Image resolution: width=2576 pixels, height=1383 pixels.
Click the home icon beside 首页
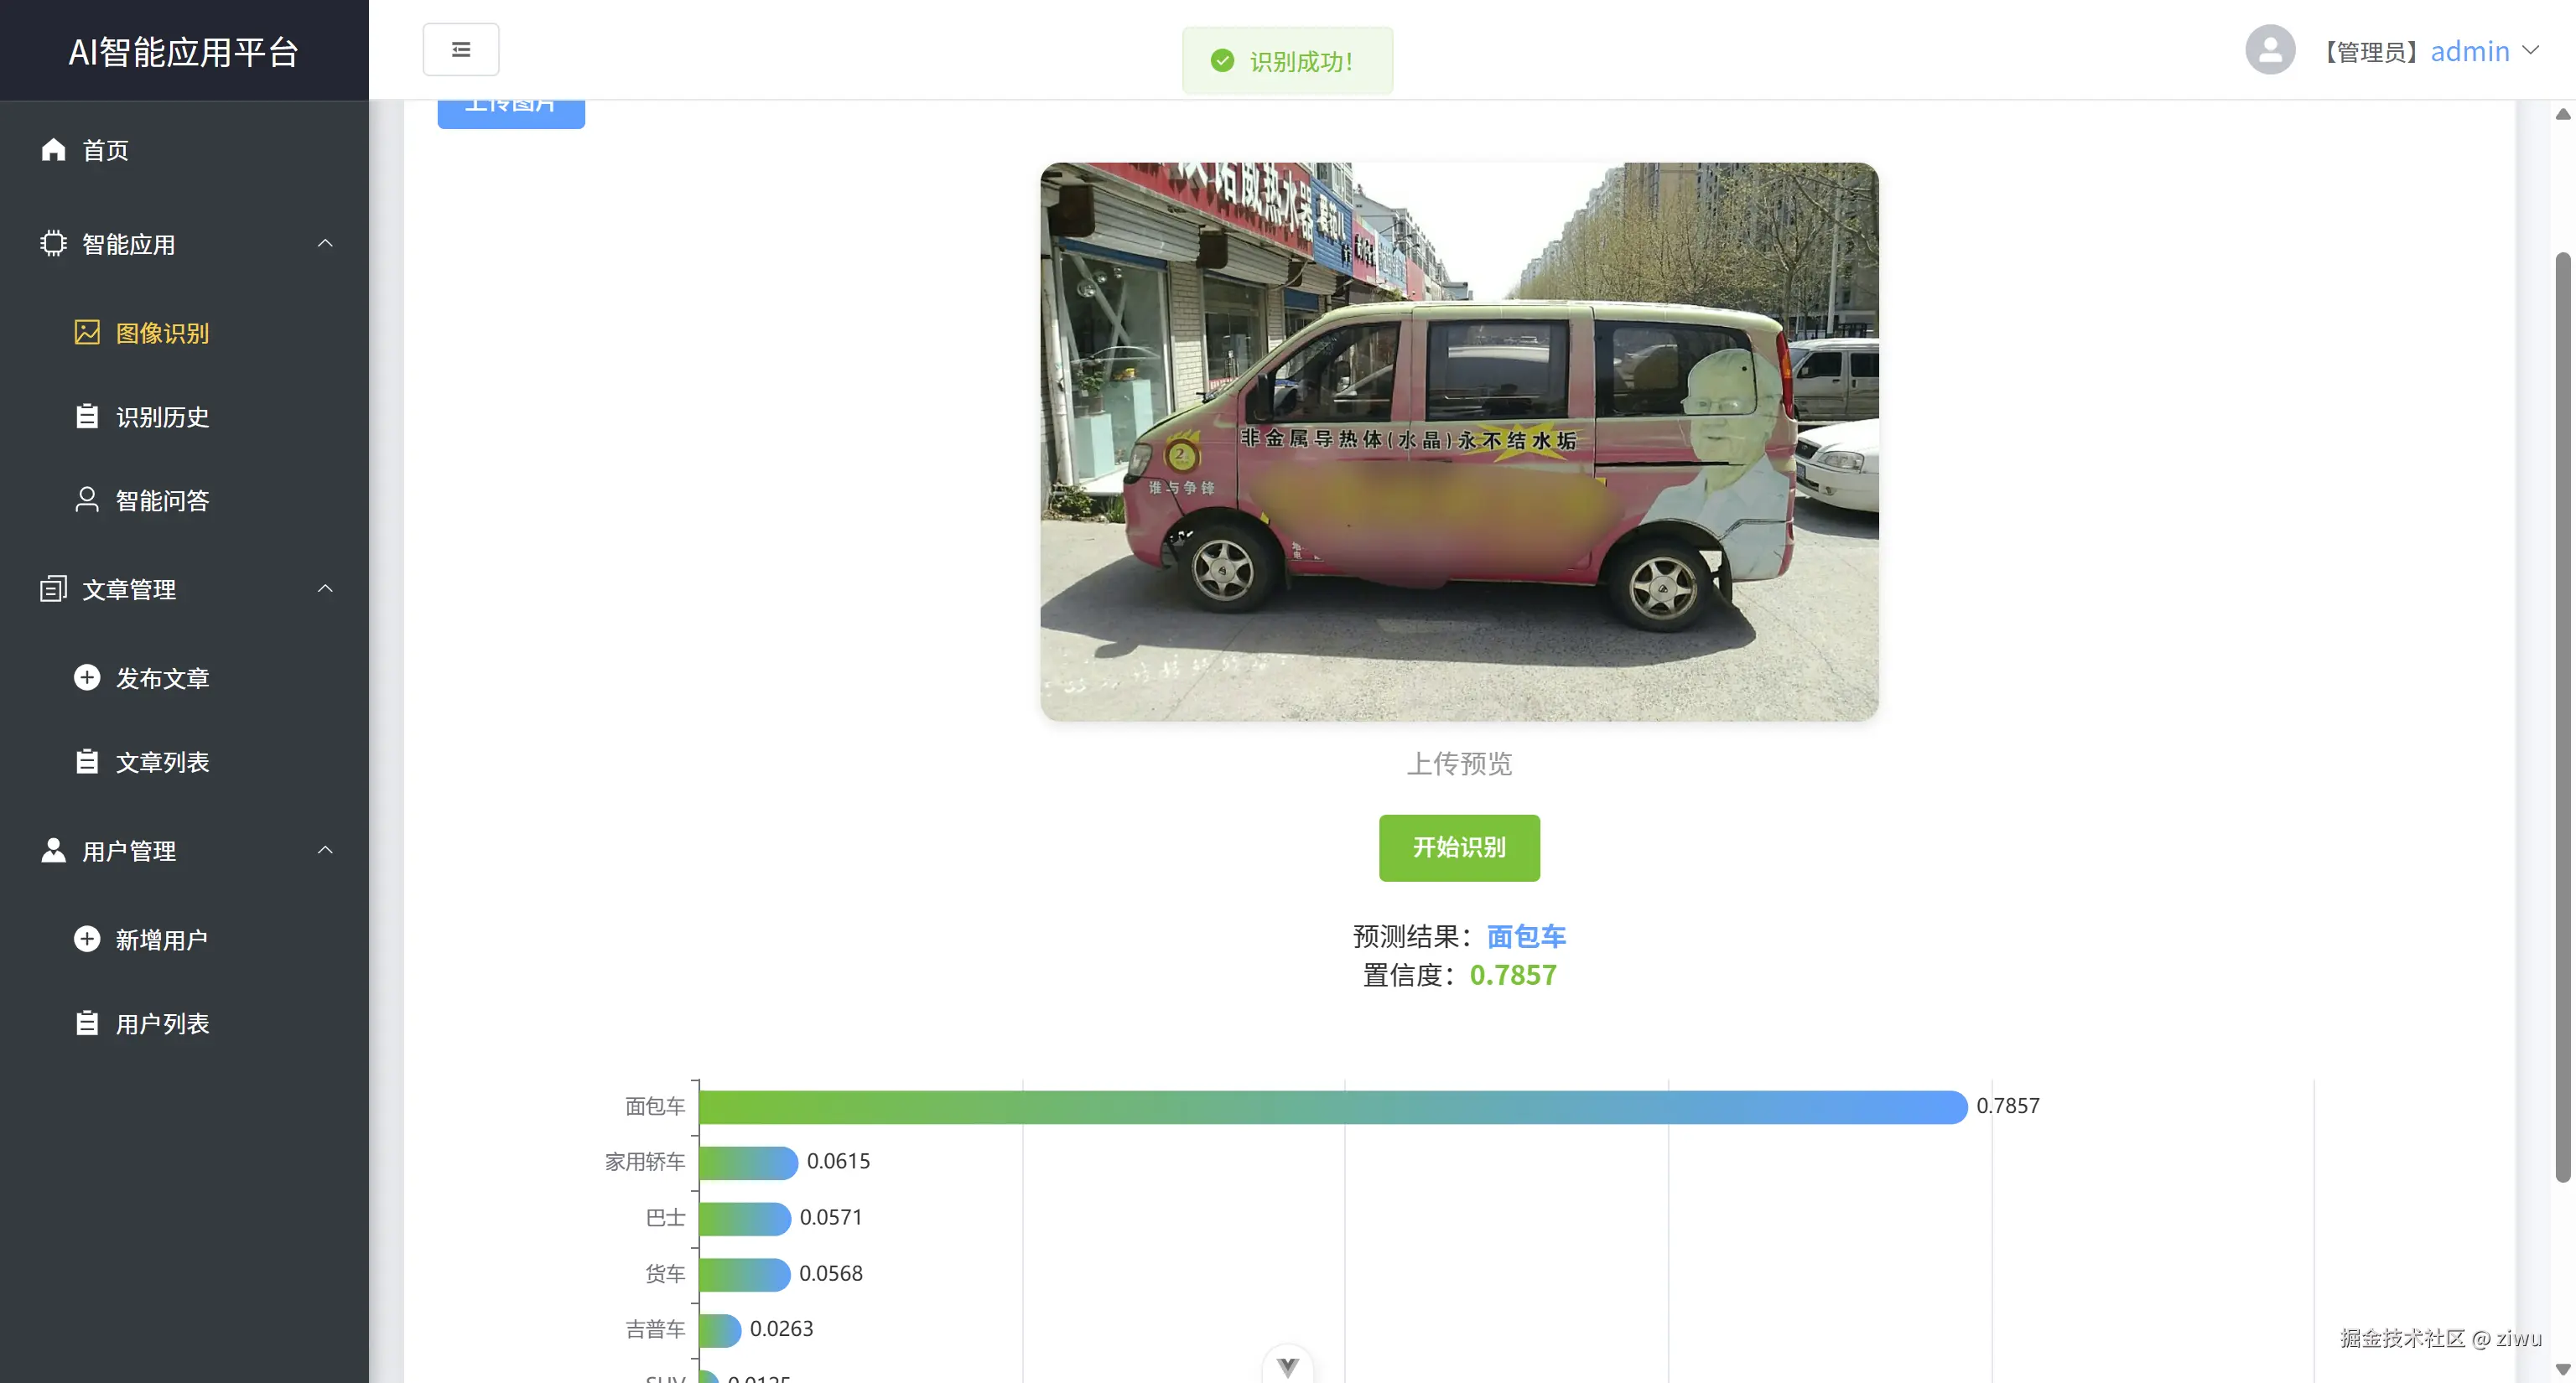tap(53, 150)
